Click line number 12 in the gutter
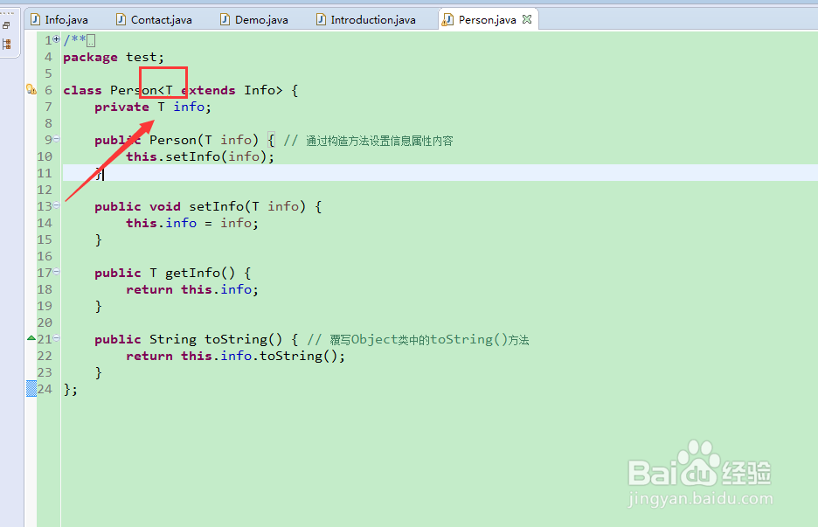This screenshot has height=527, width=818. click(x=45, y=190)
